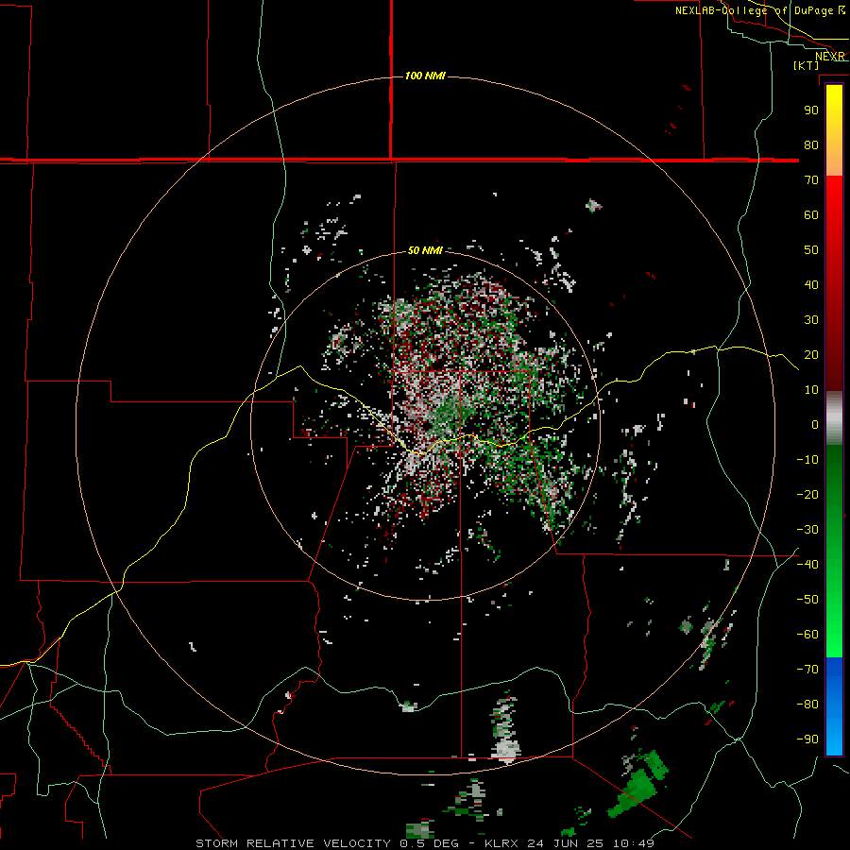
Task: Click the -80 scale label
Action: (x=807, y=705)
